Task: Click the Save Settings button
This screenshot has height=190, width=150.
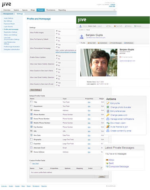Action: [35, 90]
